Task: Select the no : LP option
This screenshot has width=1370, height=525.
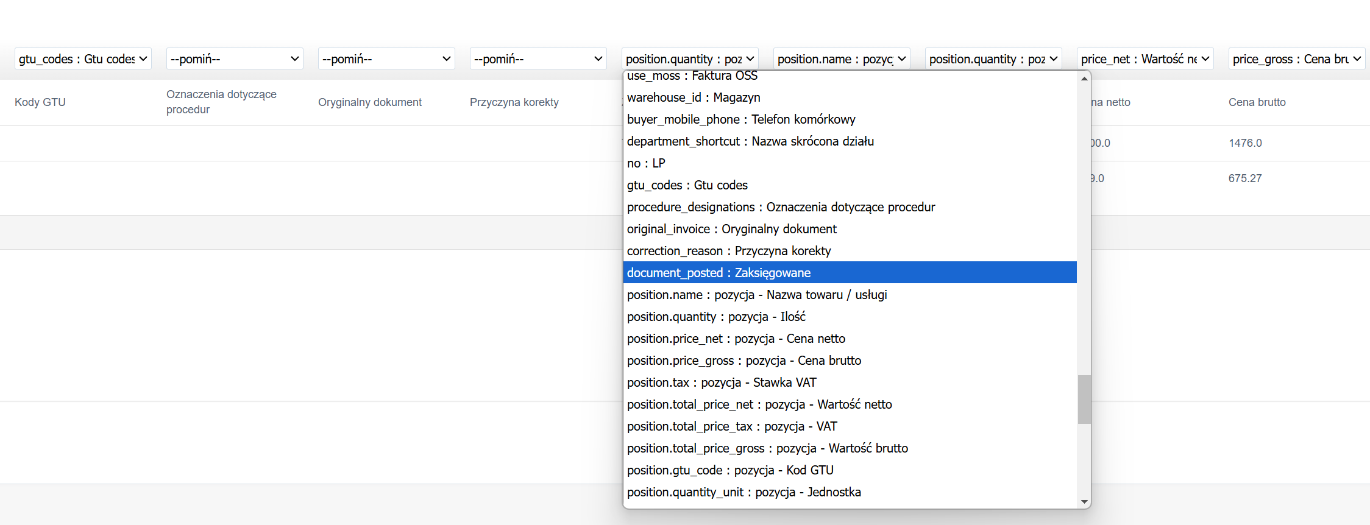Action: pos(850,163)
